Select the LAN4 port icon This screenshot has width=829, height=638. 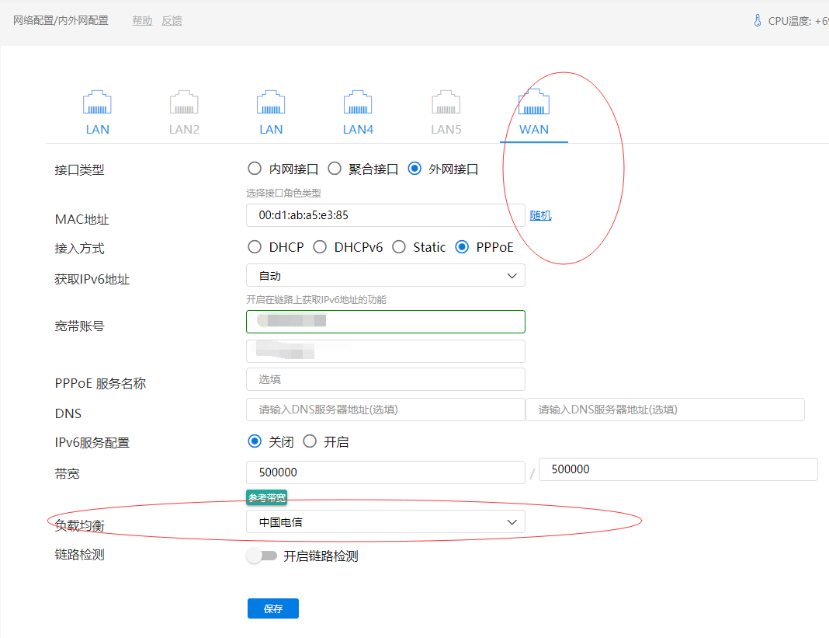pos(358,103)
